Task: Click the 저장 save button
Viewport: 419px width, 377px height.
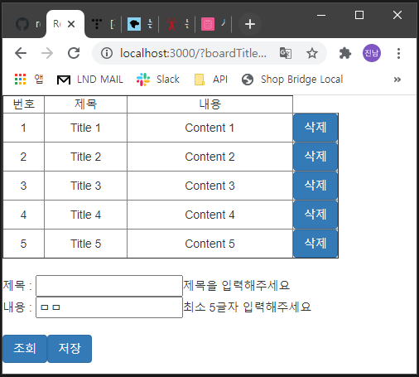Action: click(70, 349)
